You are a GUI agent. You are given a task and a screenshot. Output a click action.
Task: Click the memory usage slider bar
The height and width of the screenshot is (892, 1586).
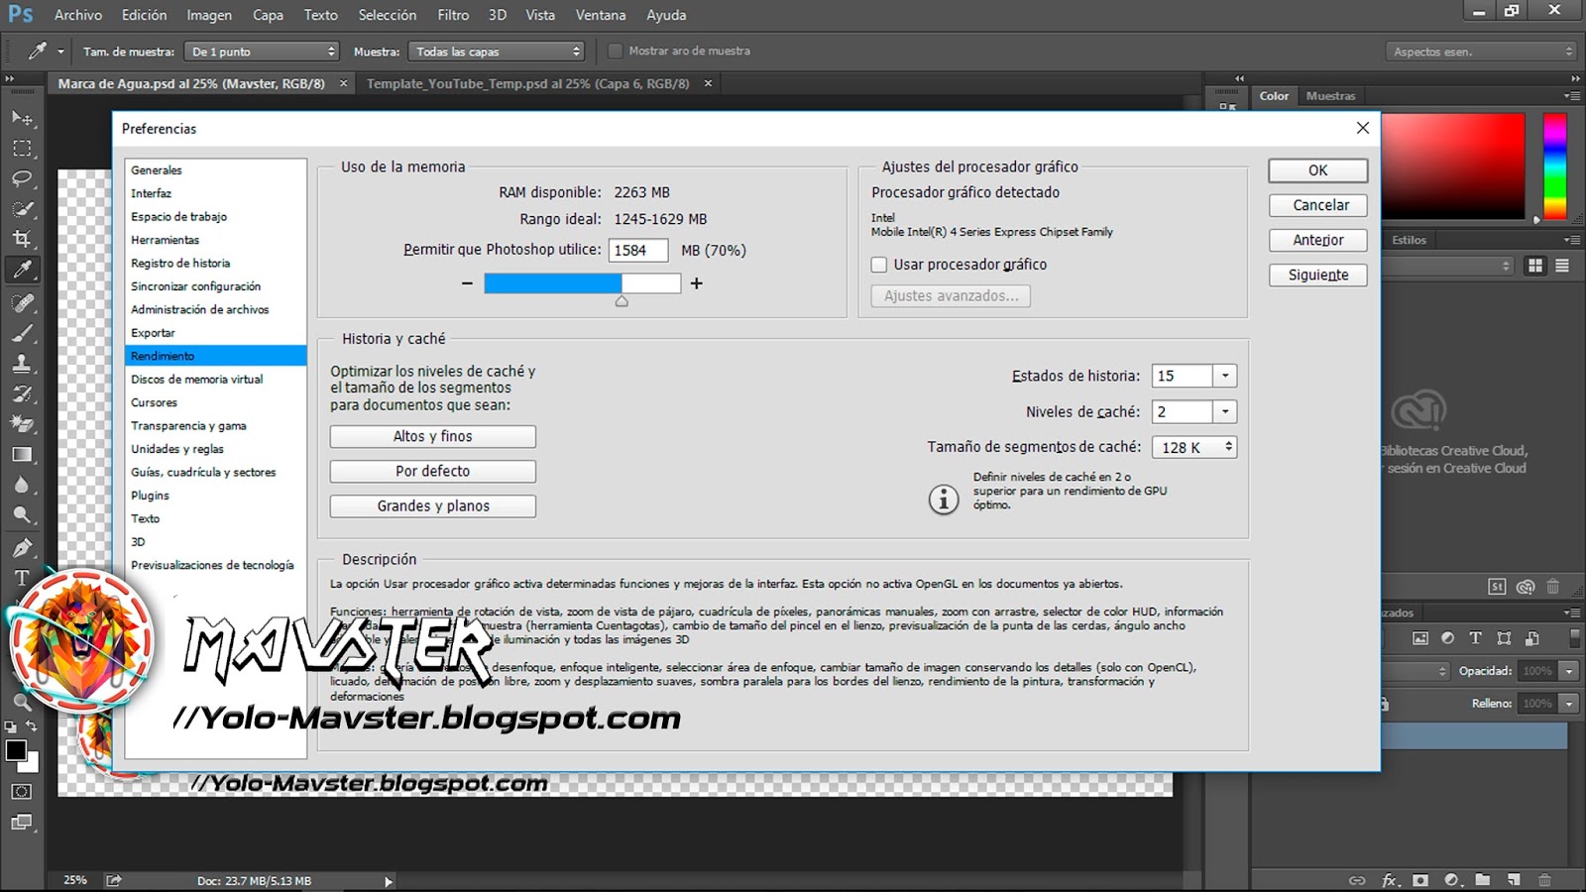[582, 283]
